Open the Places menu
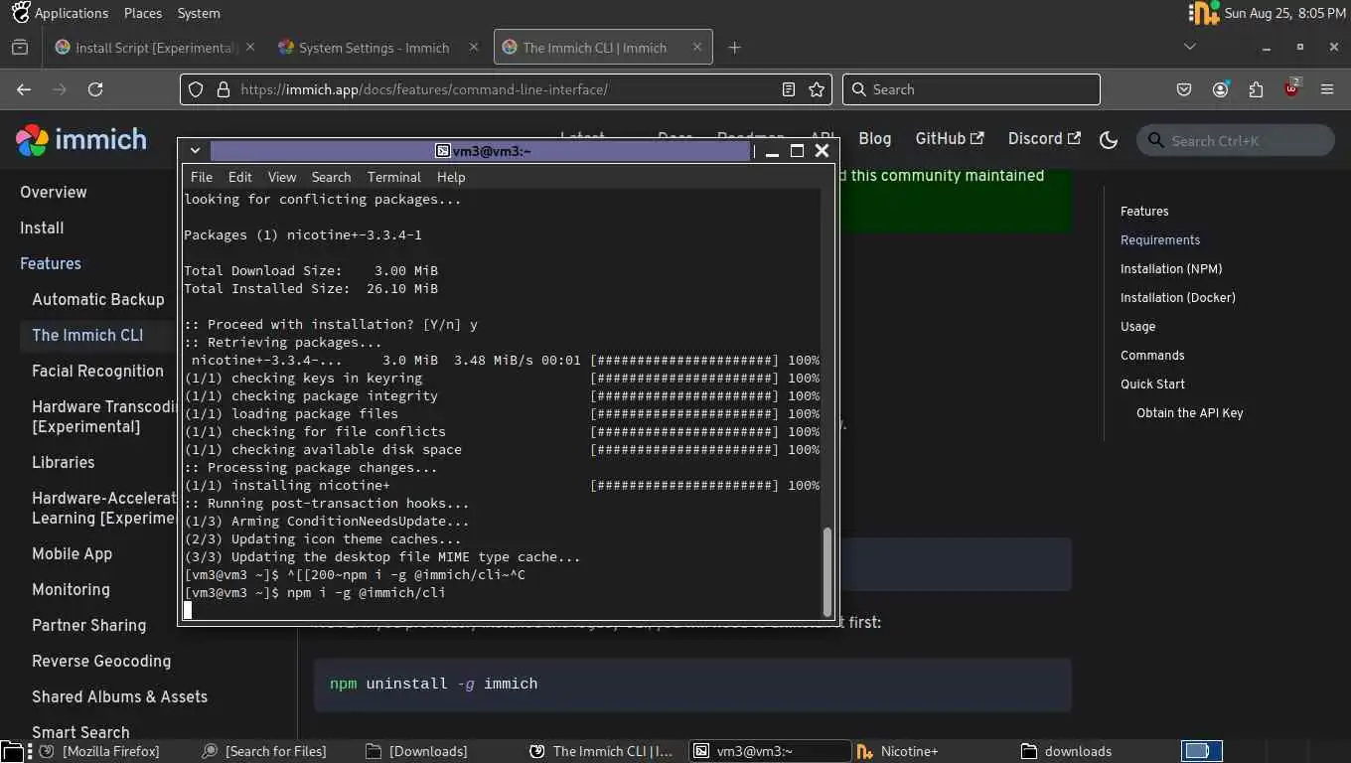Image resolution: width=1351 pixels, height=763 pixels. pos(143,13)
